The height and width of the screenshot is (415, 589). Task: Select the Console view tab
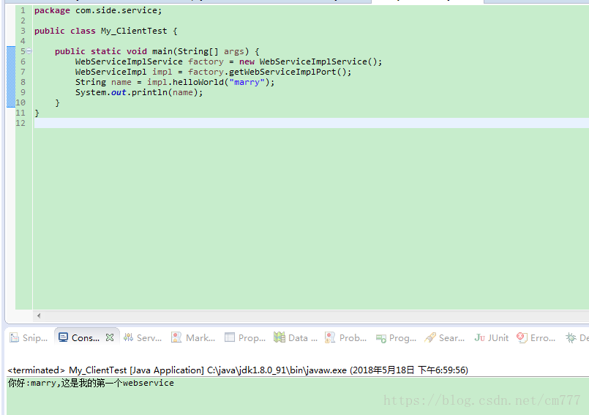(x=86, y=337)
